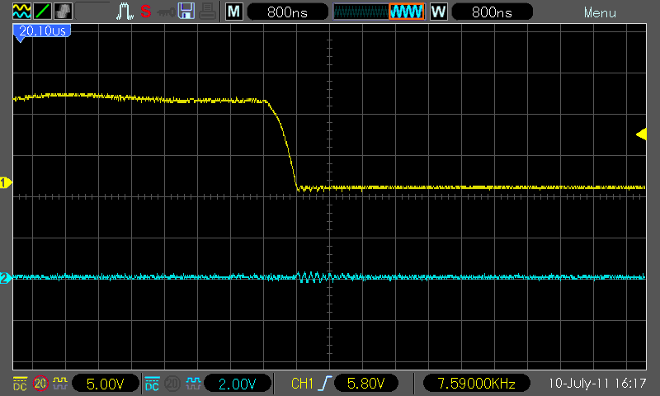
Task: Select the CH1 5.00V vertical scale
Action: point(106,384)
